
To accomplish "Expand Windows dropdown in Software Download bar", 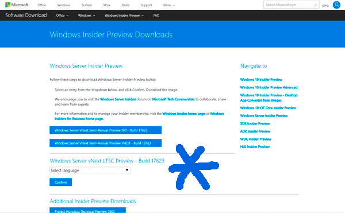I will point(86,16).
